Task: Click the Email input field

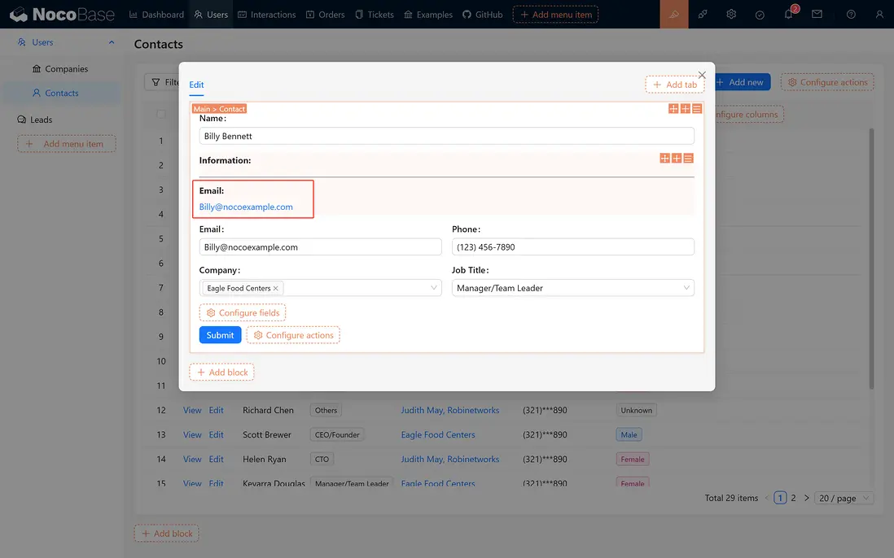Action: click(321, 247)
